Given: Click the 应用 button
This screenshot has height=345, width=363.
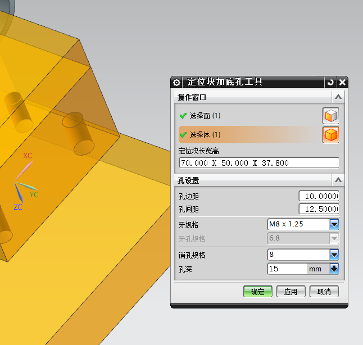Looking at the screenshot, I should point(291,292).
